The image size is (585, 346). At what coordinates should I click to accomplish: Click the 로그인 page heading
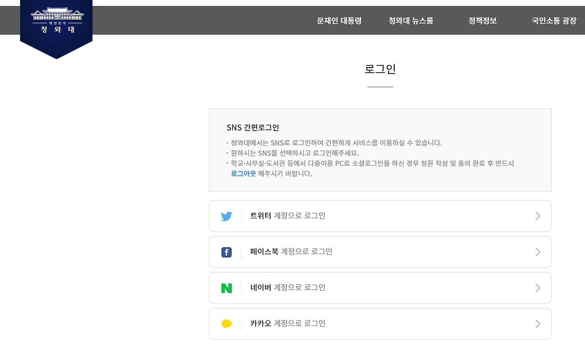click(x=380, y=69)
